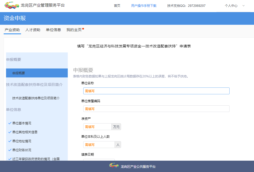Go to 首页 in top navigation
254x172 pixels.
click(x=117, y=6)
